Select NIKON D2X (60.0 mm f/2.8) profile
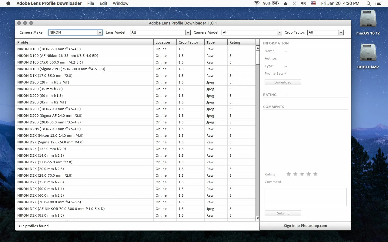 point(135,195)
